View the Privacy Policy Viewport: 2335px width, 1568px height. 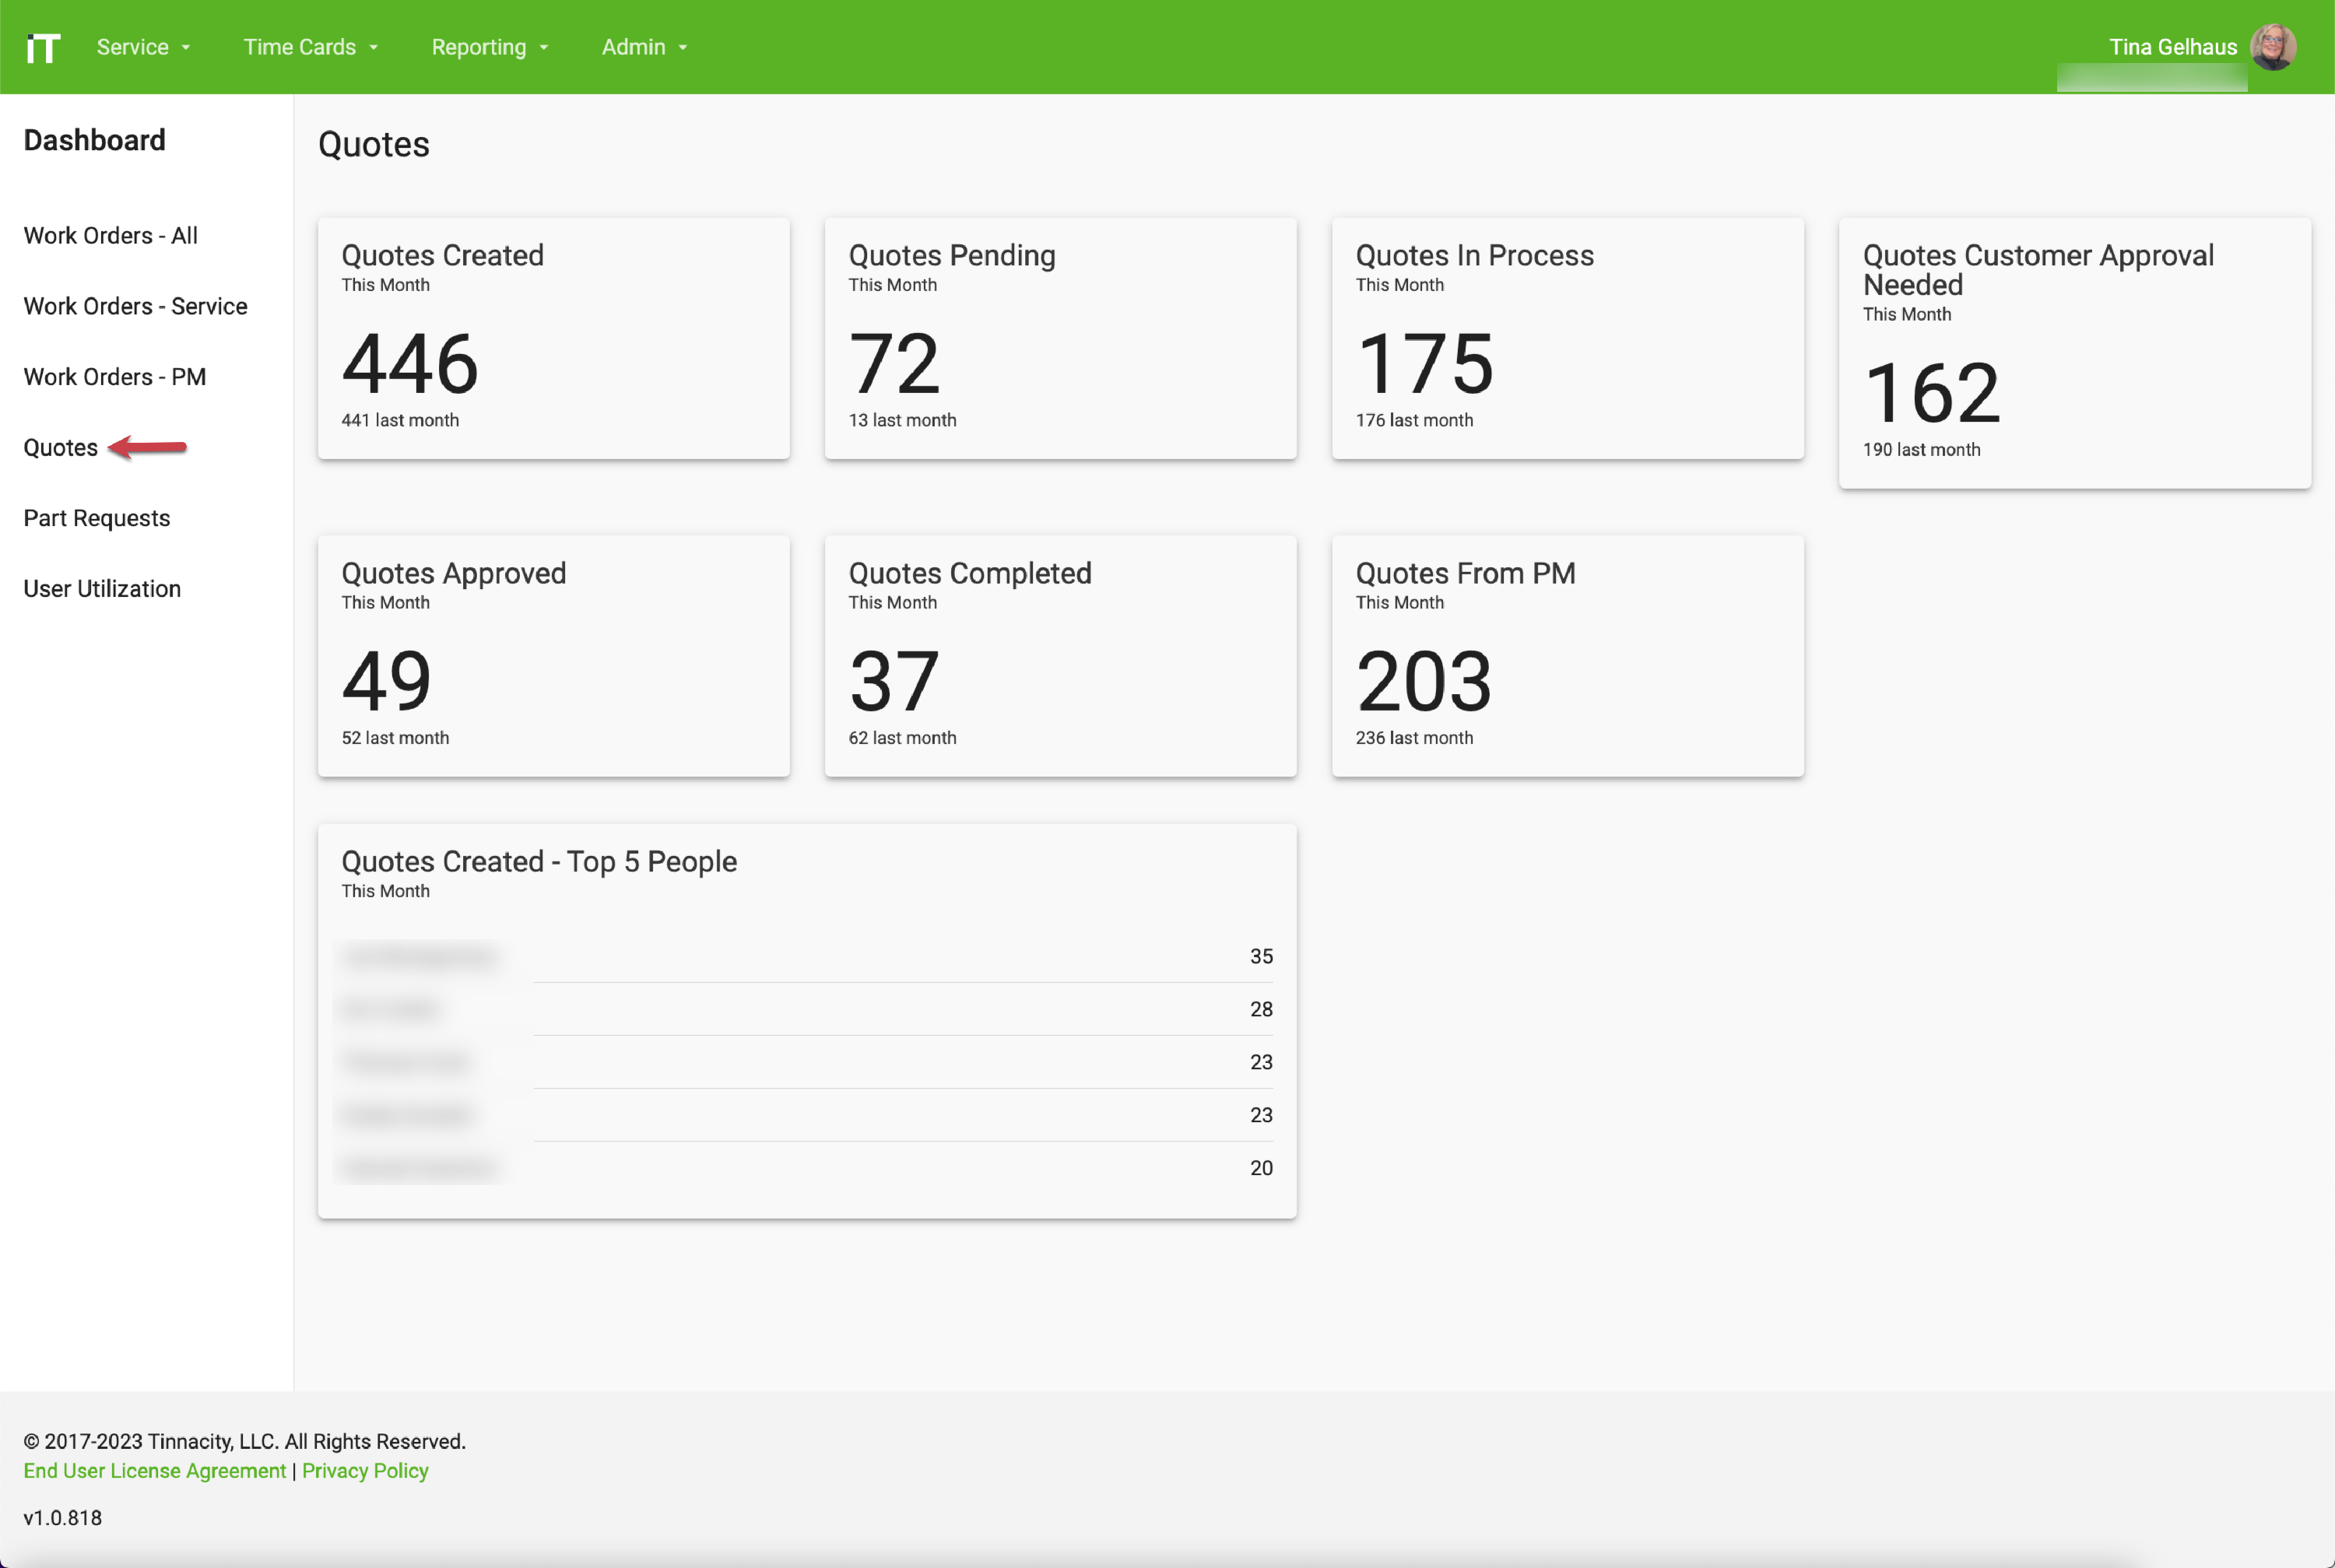tap(365, 1470)
